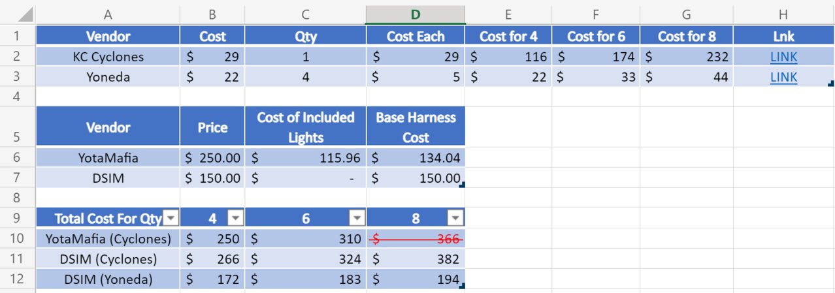Select the 44 cost for 8 cell
835x293 pixels.
pyautogui.click(x=687, y=77)
